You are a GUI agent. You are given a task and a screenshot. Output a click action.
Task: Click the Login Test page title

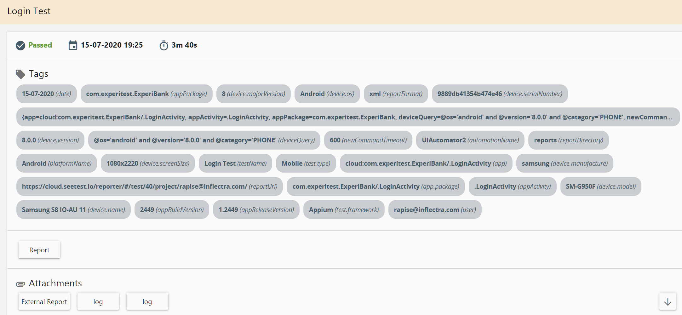(x=29, y=11)
